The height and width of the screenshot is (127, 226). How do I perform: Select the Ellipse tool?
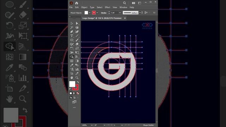tap(72, 40)
